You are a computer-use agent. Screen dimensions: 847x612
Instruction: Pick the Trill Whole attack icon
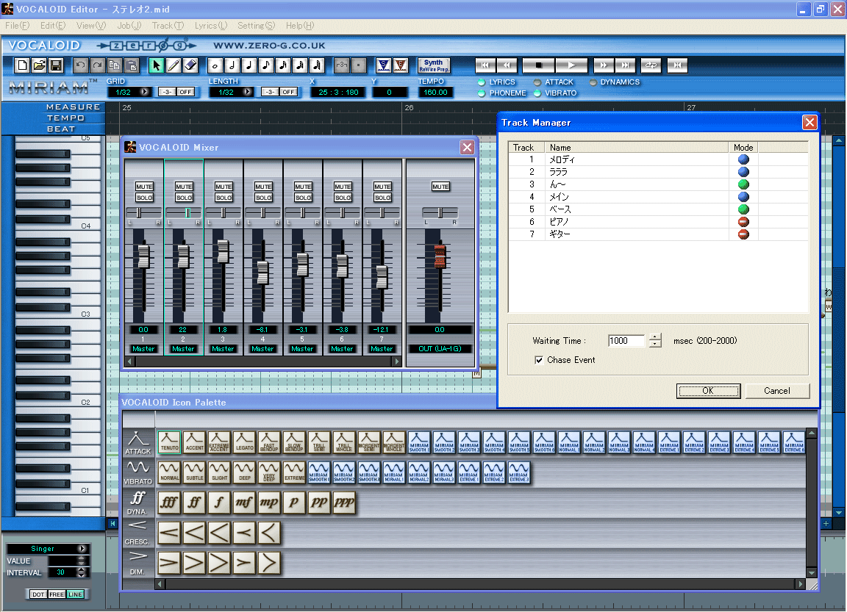[344, 442]
